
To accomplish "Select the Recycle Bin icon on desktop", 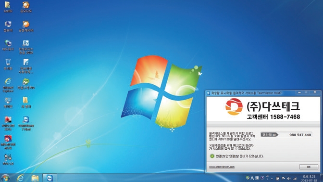I will [x=8, y=64].
